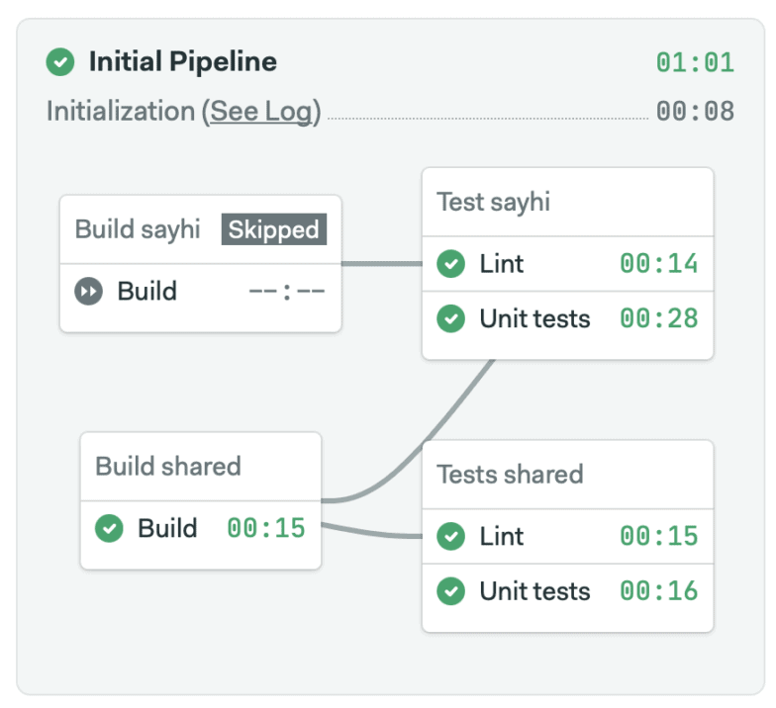This screenshot has width=776, height=708.
Task: Open the Lint job in Test sayhi
Action: [502, 264]
